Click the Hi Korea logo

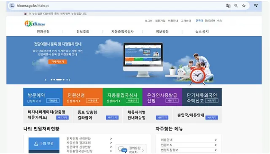click(x=35, y=24)
